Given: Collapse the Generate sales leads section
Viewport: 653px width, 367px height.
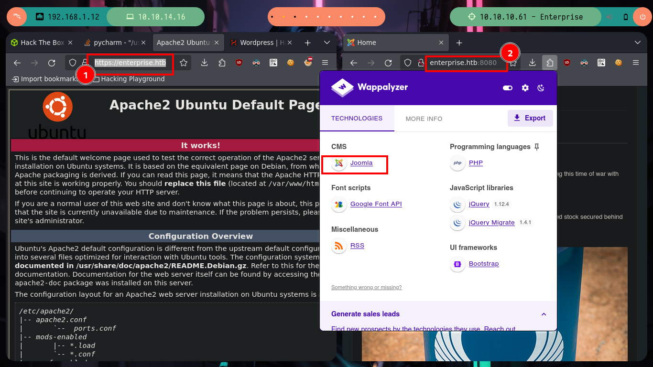Looking at the screenshot, I should pyautogui.click(x=544, y=314).
